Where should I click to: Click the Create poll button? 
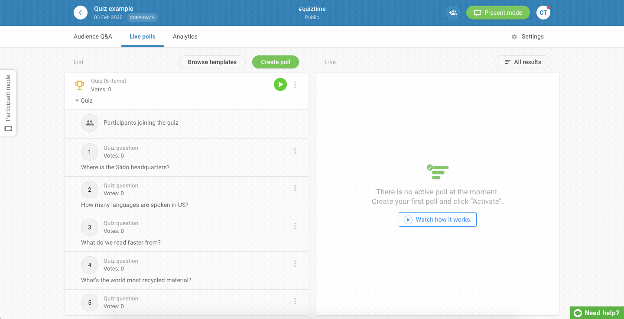tap(276, 62)
